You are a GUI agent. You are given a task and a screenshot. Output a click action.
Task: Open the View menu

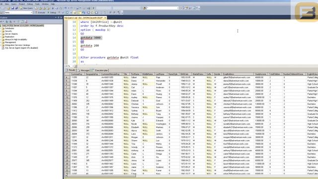click(x=7, y=4)
